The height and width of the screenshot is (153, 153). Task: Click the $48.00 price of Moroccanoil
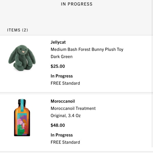[58, 125]
